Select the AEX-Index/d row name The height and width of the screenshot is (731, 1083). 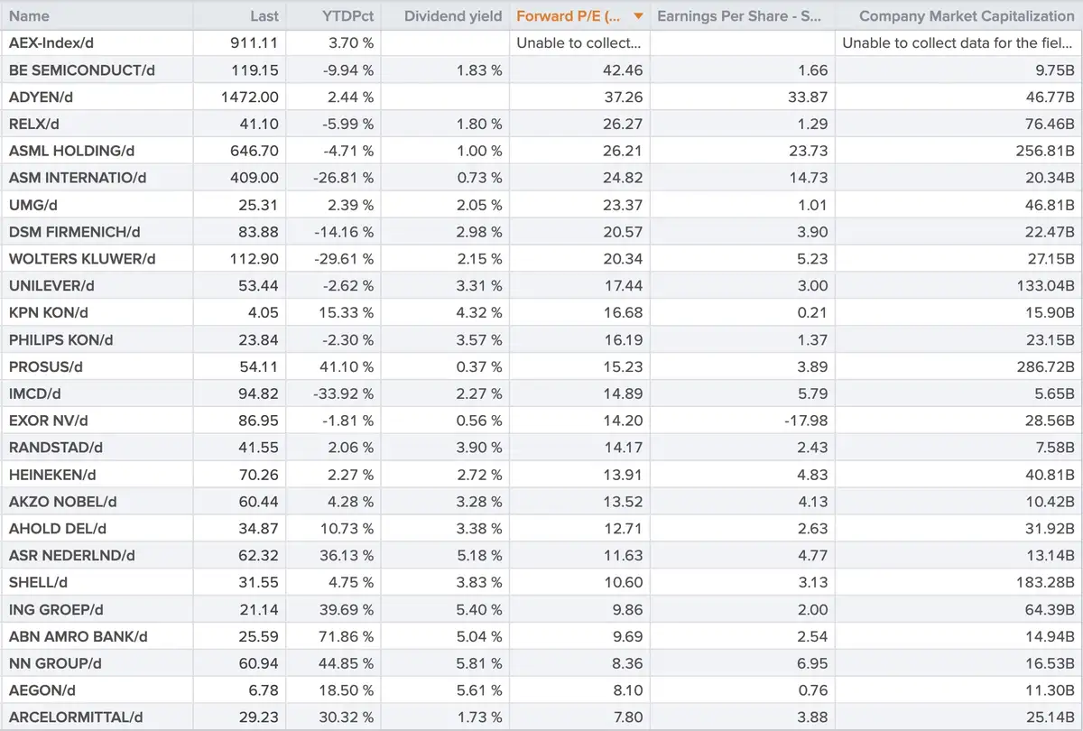click(51, 42)
